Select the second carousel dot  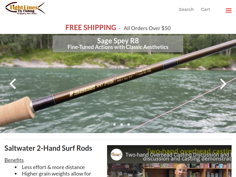[x=114, y=124]
